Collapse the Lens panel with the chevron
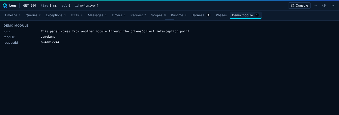The width and height of the screenshot is (339, 115). point(333,6)
